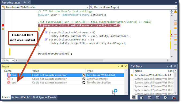
Task: Switch to the Autos tab
Action: [x=16, y=97]
